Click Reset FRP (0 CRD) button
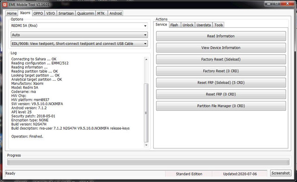This screenshot has height=182, width=297. click(x=221, y=94)
